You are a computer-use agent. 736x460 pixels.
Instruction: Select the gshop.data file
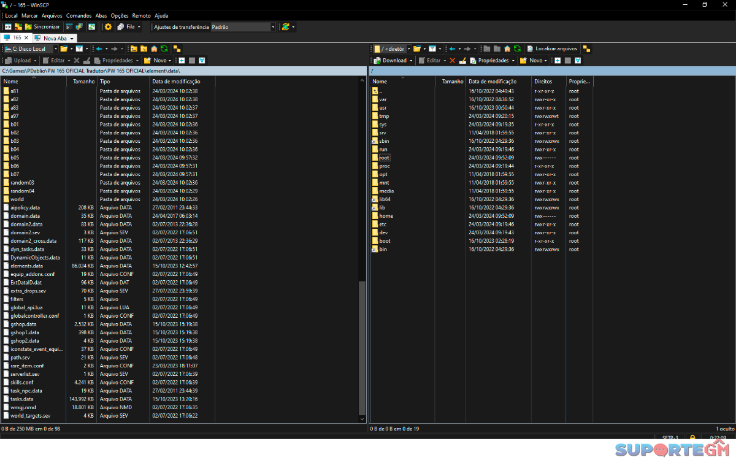click(23, 324)
